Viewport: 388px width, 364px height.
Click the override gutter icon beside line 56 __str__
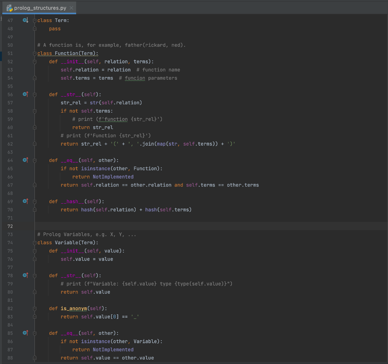(x=25, y=94)
